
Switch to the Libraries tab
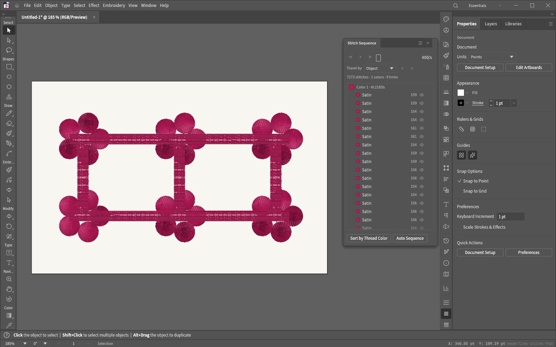[513, 24]
